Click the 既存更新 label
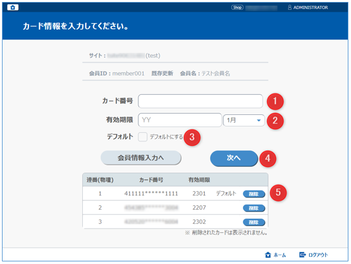 coord(162,74)
